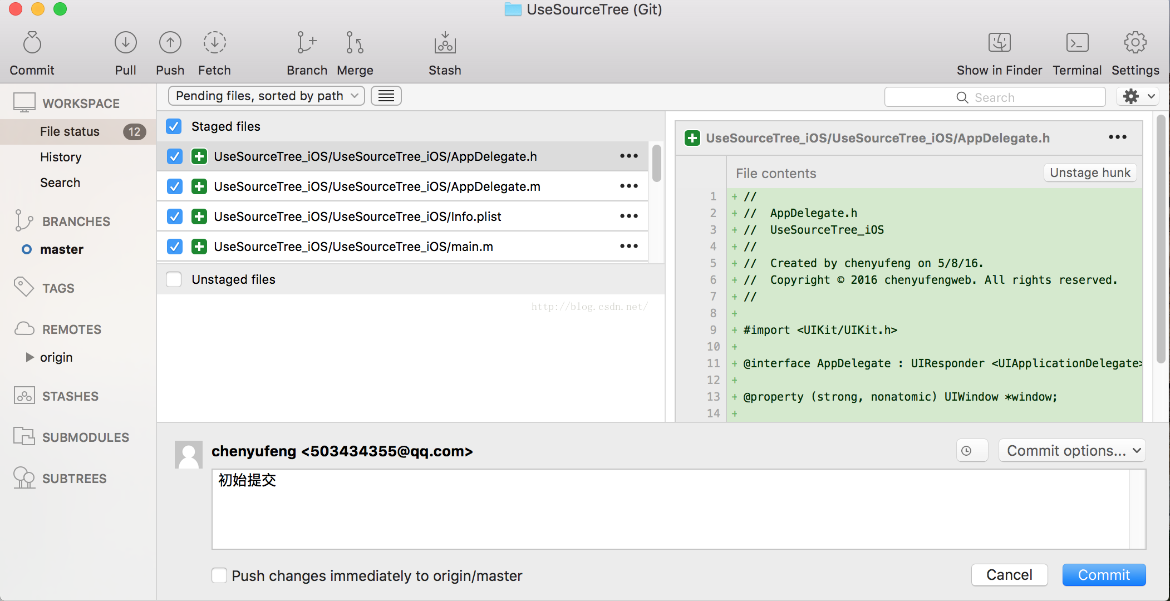The height and width of the screenshot is (601, 1170).
Task: Open the Commit options dropdown
Action: point(1071,451)
